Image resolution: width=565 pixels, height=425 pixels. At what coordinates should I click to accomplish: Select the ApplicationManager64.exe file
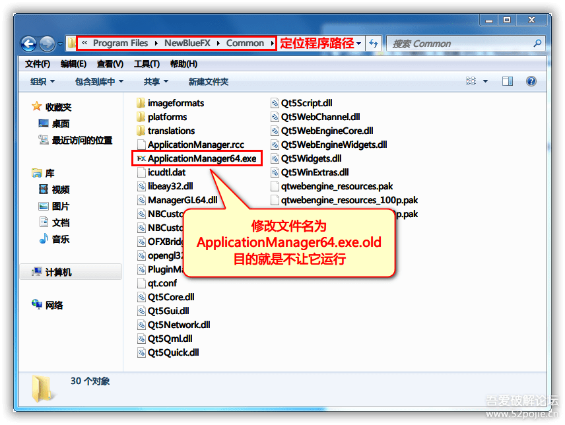[x=201, y=158]
